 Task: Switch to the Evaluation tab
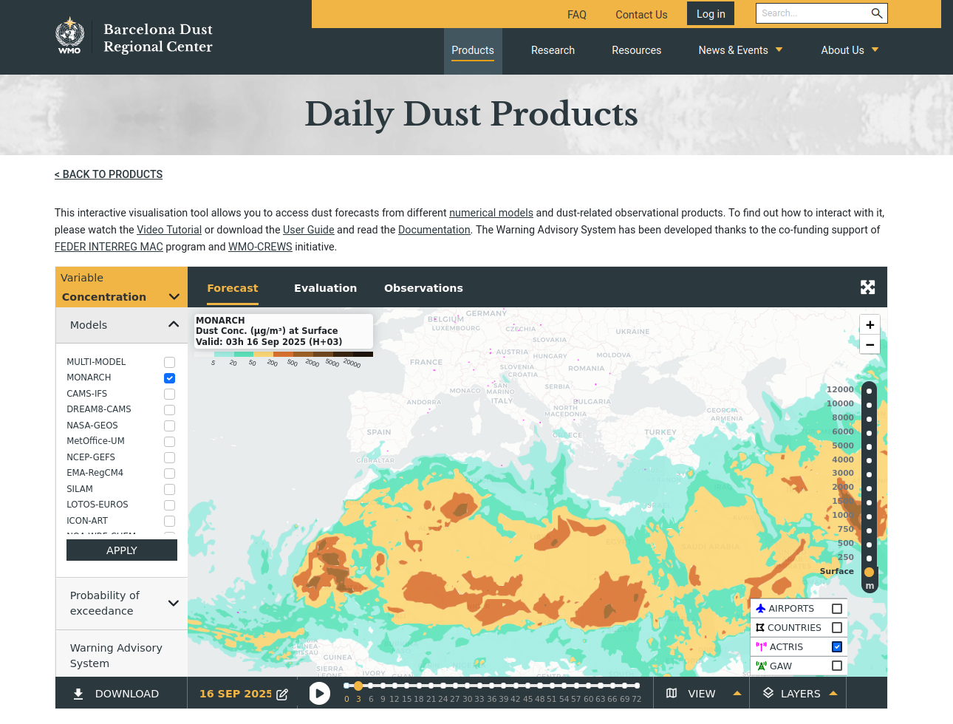tap(325, 288)
